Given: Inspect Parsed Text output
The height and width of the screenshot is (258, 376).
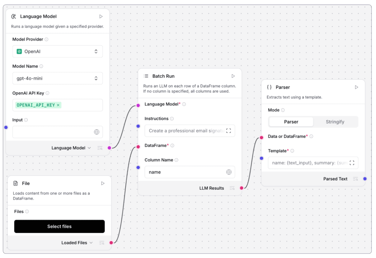Looking at the screenshot, I should 355,179.
